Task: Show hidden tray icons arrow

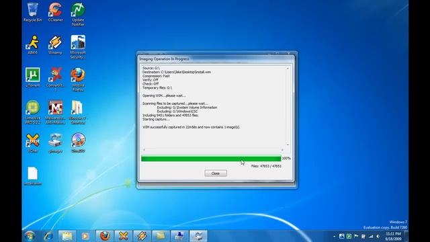Action: click(335, 236)
